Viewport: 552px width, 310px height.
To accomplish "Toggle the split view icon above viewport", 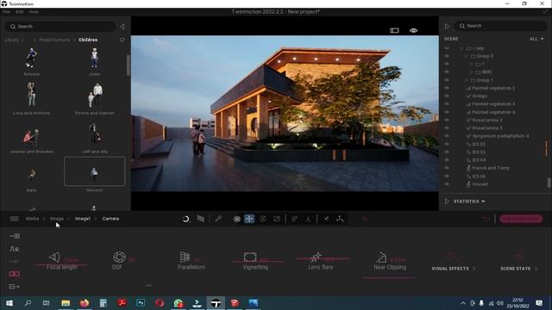I will 394,30.
